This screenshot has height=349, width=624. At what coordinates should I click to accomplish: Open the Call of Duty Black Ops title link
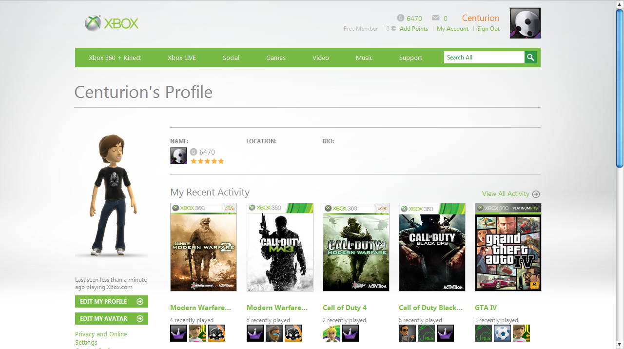pyautogui.click(x=430, y=308)
